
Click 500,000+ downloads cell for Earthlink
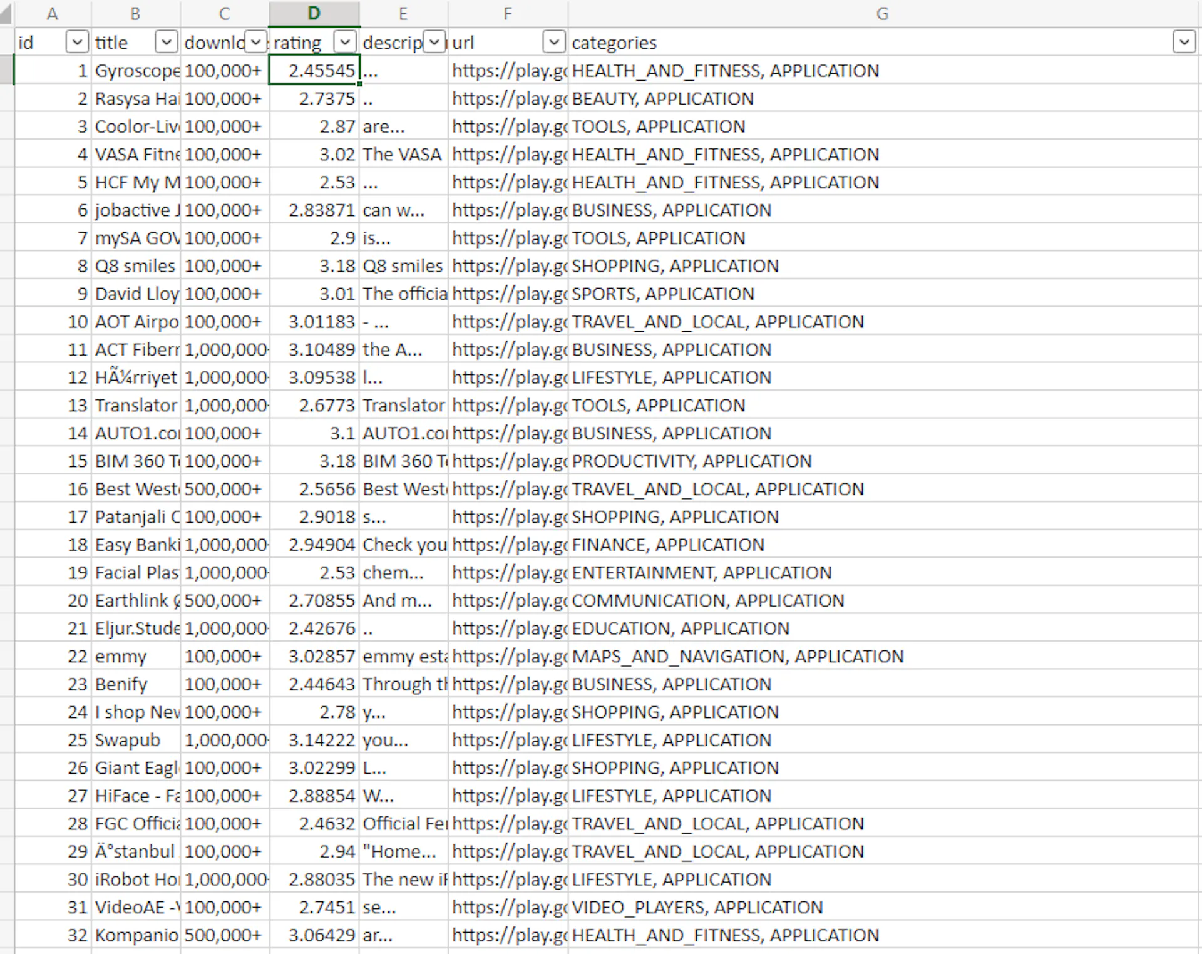225,600
